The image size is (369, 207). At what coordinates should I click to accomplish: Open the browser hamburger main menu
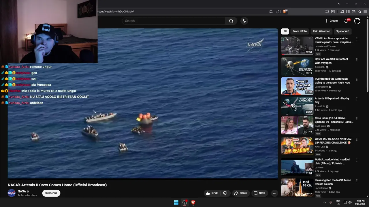tap(365, 11)
